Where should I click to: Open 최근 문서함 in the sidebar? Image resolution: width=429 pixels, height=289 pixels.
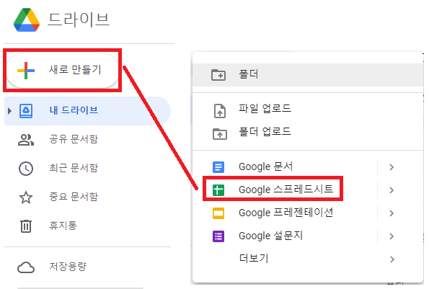[87, 168]
